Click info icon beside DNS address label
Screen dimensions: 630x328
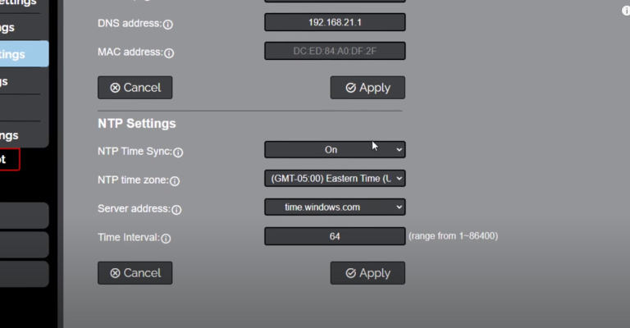(x=168, y=25)
